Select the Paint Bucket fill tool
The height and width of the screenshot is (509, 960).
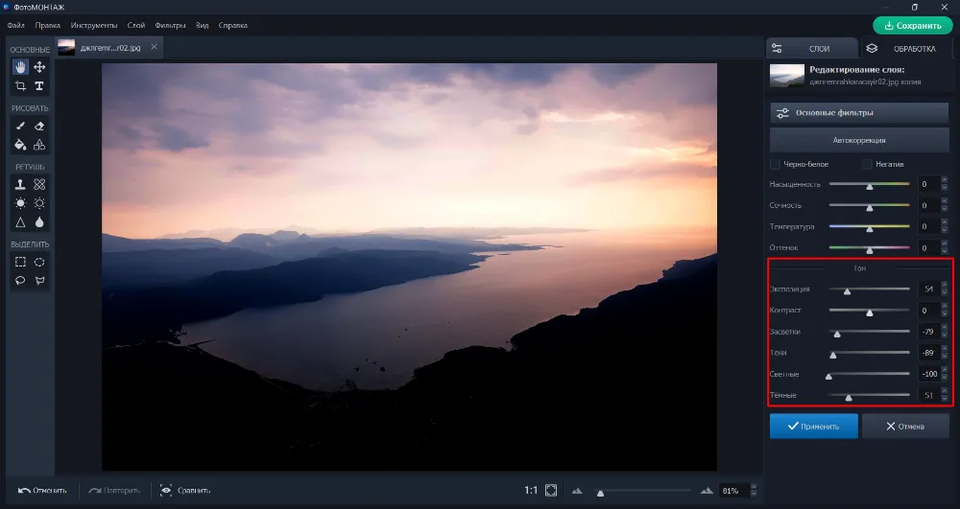click(20, 145)
